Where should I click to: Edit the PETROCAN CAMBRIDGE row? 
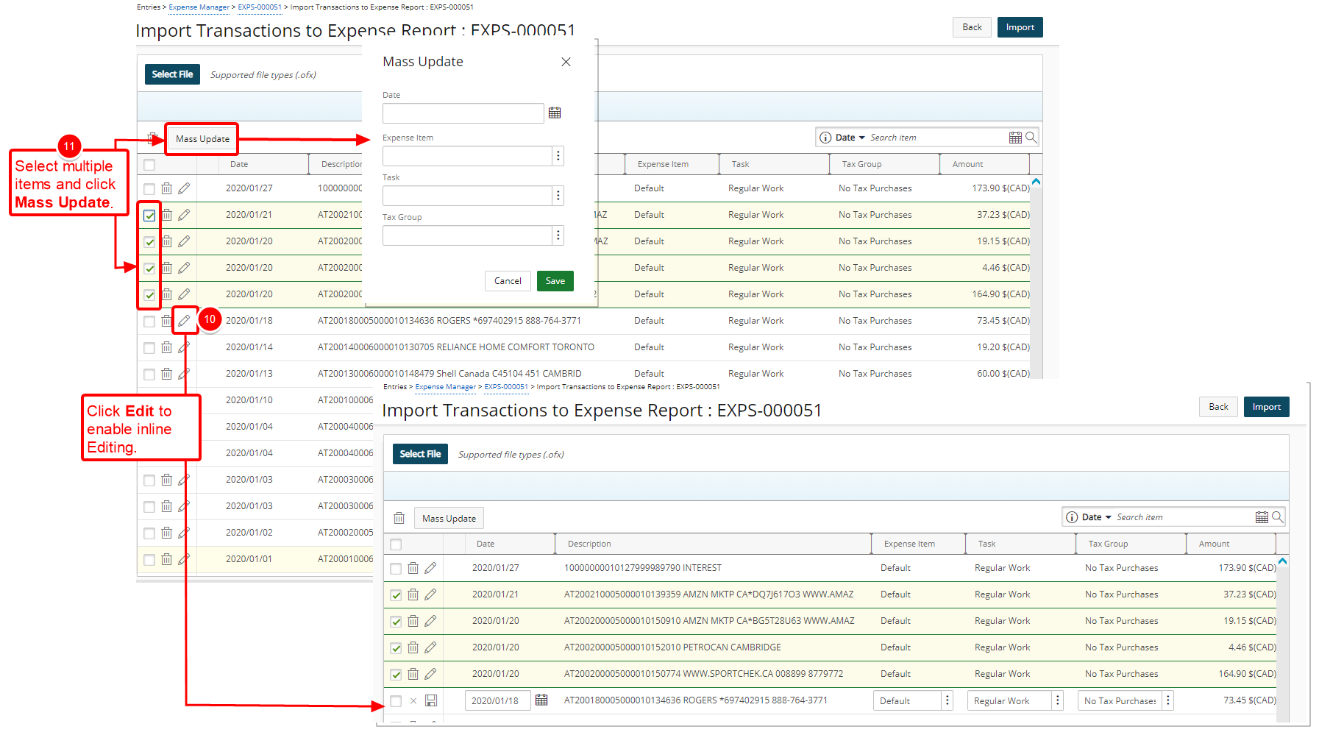(430, 647)
